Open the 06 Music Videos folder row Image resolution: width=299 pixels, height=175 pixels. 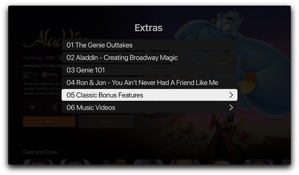(149, 107)
